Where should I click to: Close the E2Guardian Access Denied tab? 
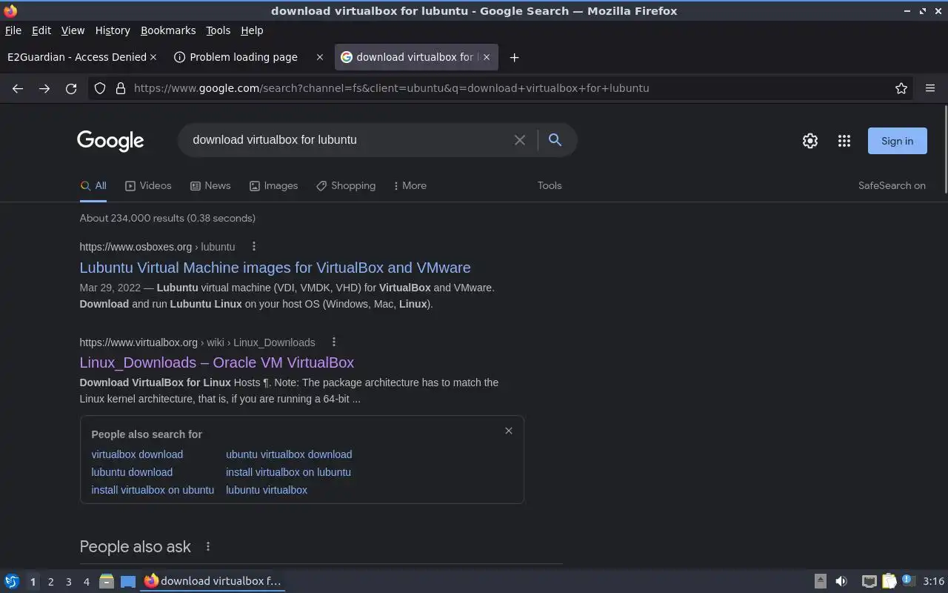tap(153, 57)
